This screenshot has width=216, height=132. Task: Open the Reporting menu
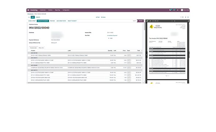[57, 10]
